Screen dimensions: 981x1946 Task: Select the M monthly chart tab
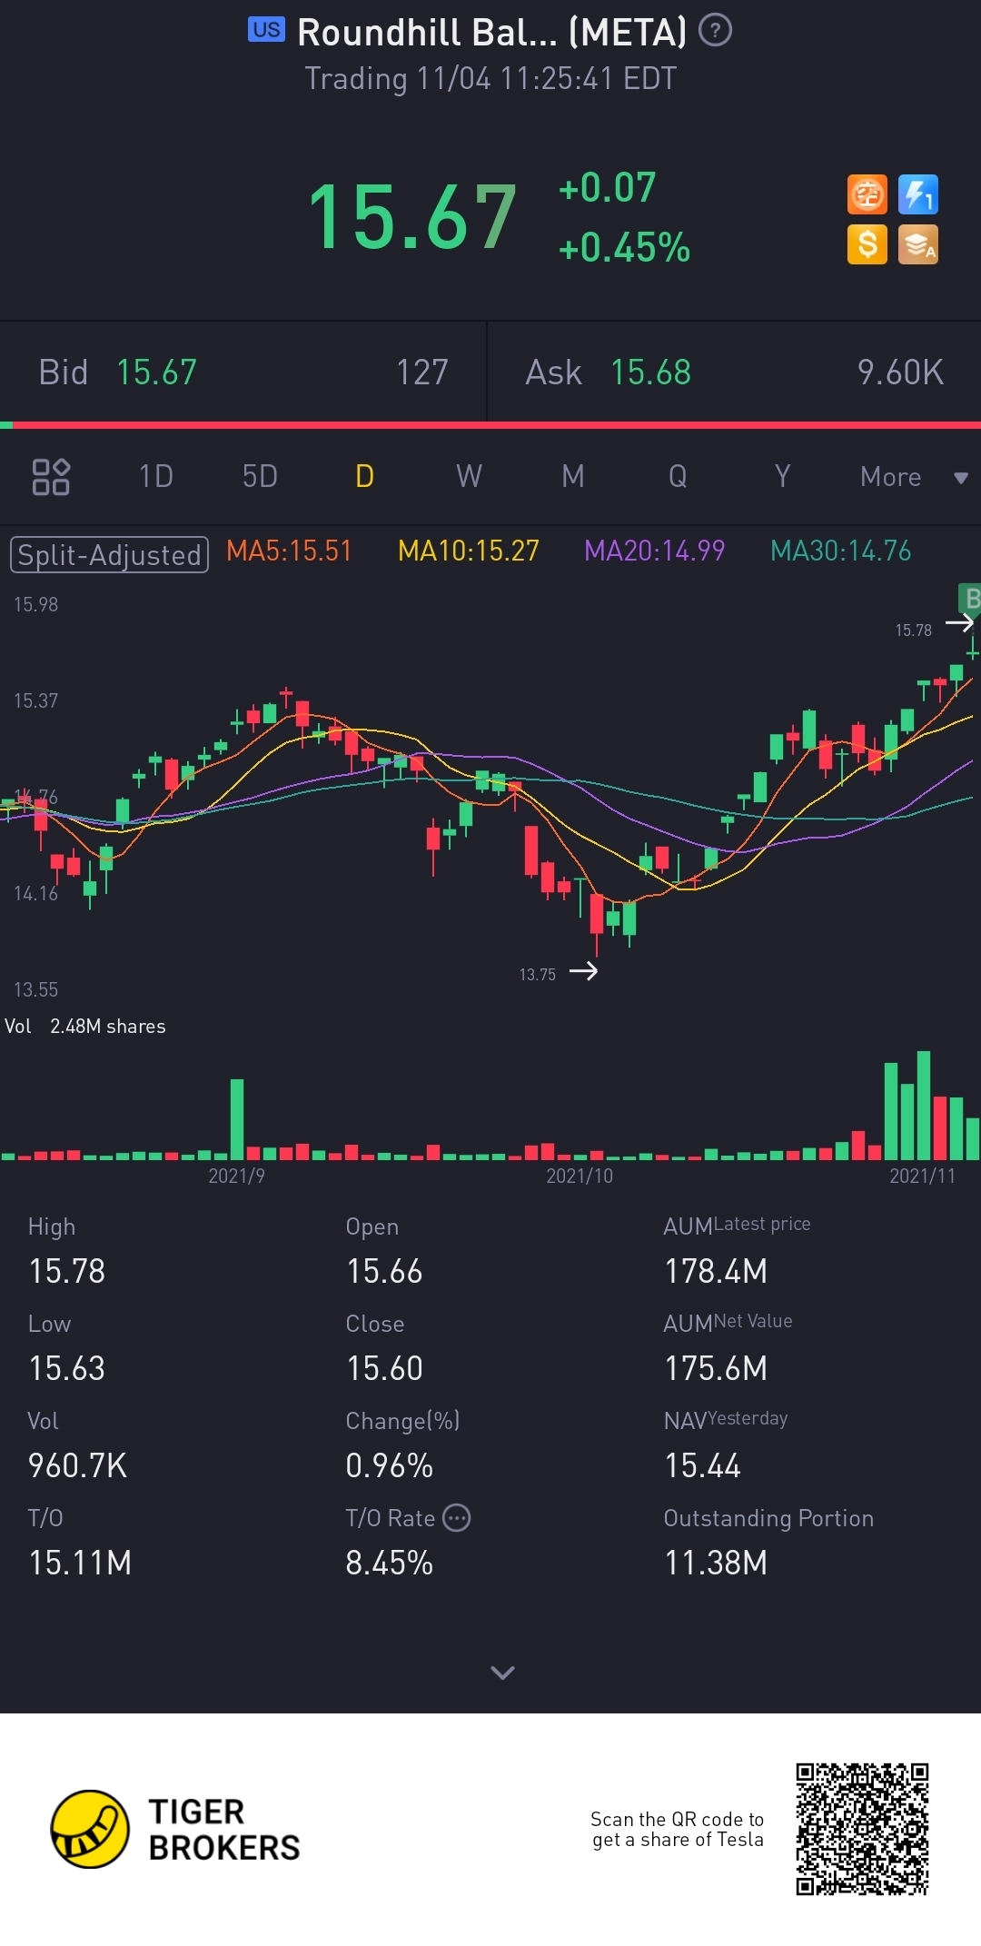[573, 476]
